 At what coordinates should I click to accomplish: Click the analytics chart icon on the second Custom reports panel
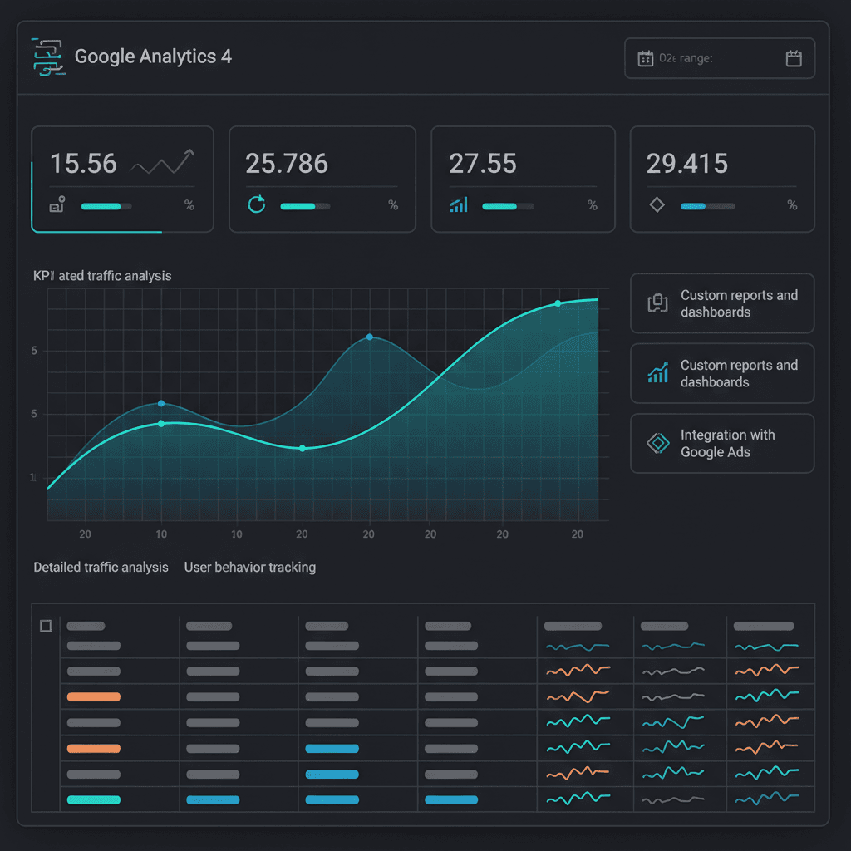point(657,373)
